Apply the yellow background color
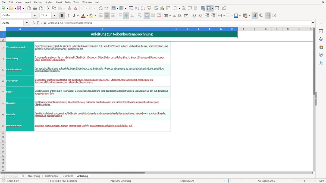 [x=92, y=16]
